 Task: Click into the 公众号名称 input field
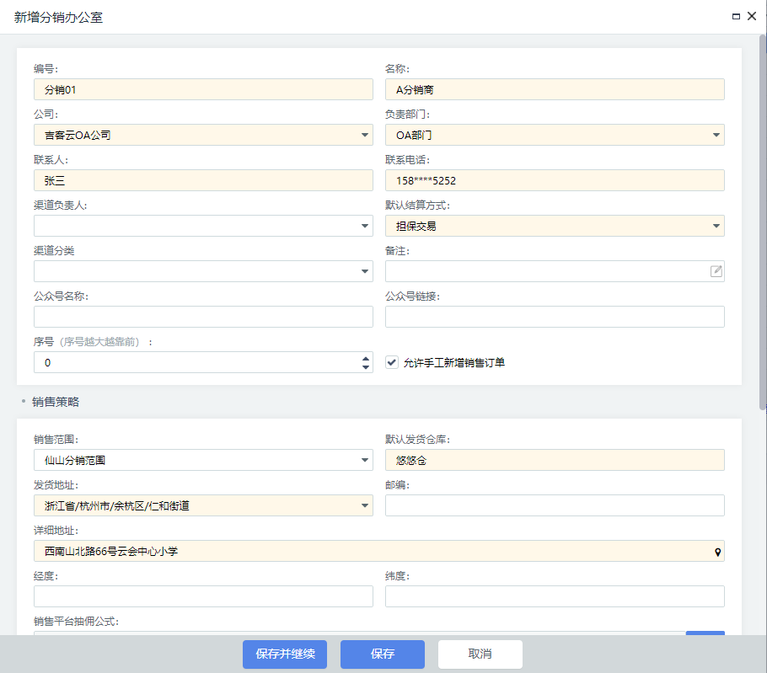pos(203,317)
